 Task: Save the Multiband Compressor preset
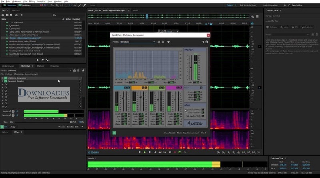(x=159, y=42)
